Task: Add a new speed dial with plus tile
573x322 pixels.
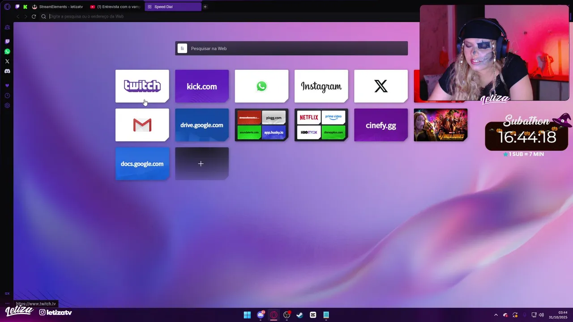Action: (x=202, y=164)
